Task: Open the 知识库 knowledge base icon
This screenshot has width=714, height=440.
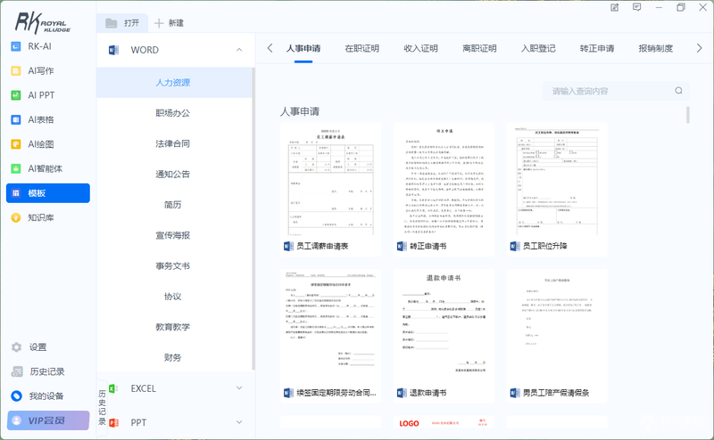Action: tap(16, 217)
